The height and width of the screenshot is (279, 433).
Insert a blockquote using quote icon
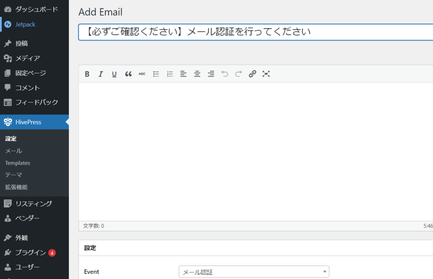128,74
